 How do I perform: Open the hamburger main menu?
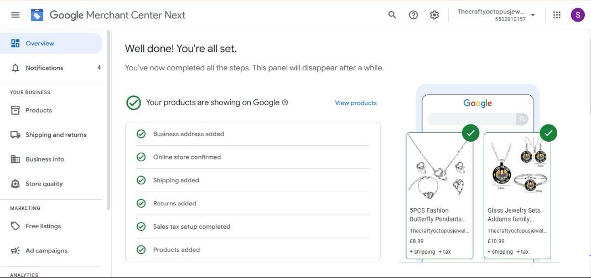click(15, 15)
